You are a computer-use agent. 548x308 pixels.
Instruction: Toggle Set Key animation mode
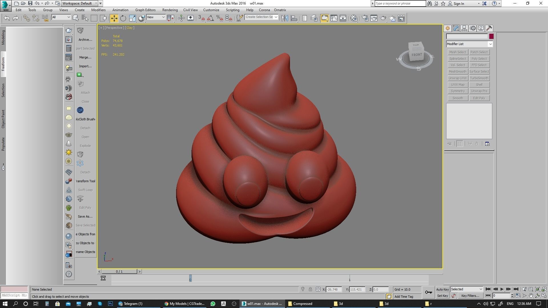pos(442,296)
